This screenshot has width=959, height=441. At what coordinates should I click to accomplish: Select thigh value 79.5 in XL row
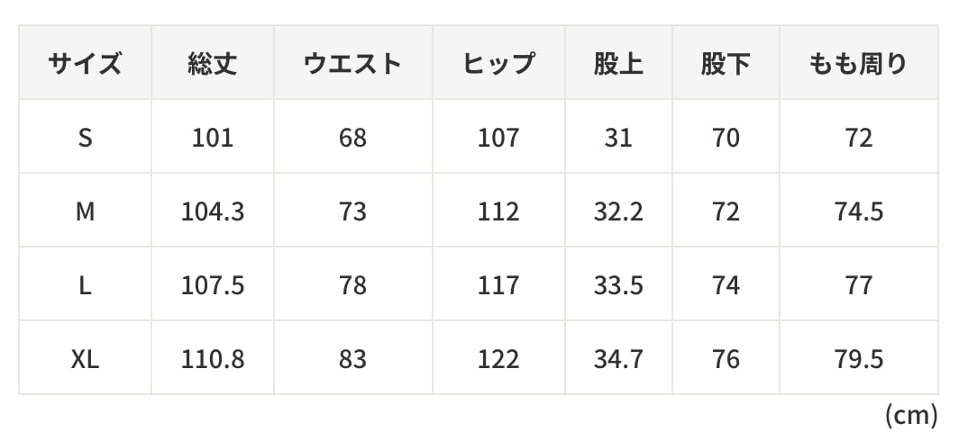pyautogui.click(x=859, y=359)
